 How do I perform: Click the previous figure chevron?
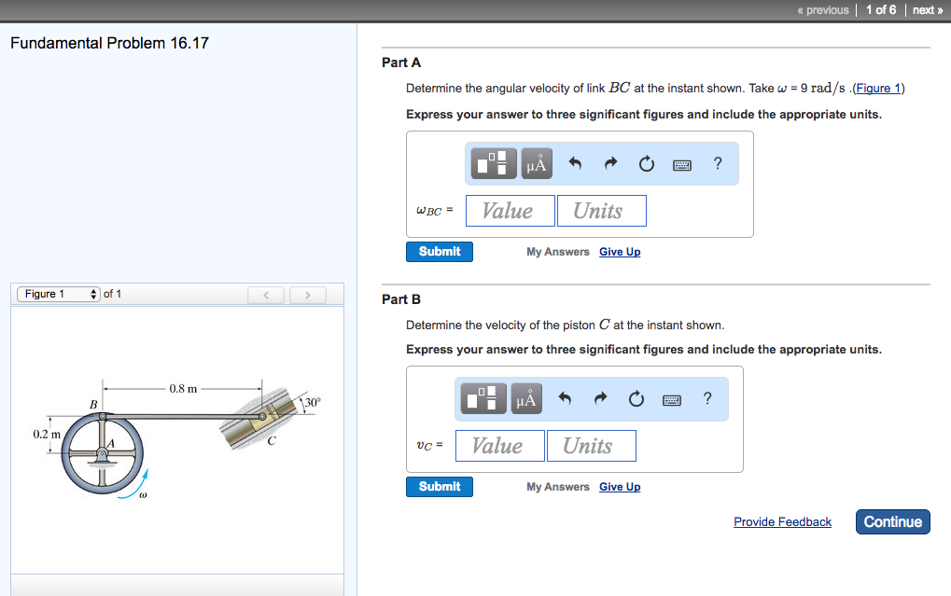[x=265, y=294]
